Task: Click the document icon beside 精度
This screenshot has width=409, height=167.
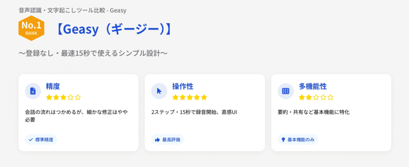Action: click(33, 91)
